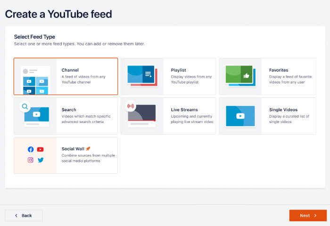Click the Instagram icon in Social Wall
This screenshot has height=226, width=330.
31,160
